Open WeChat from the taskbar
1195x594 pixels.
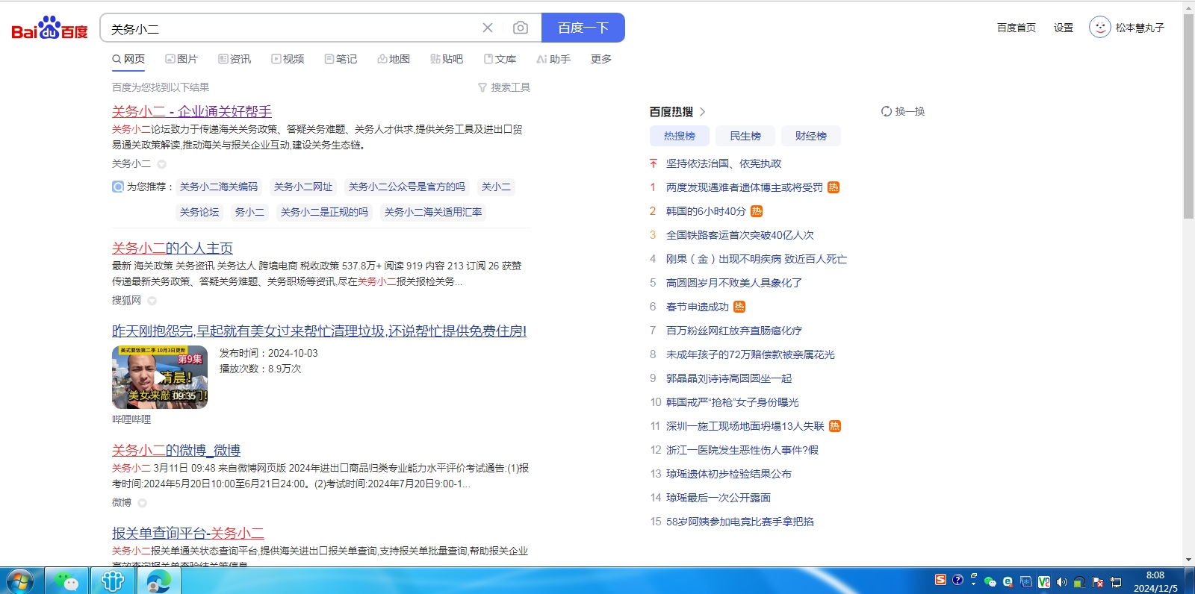point(66,581)
